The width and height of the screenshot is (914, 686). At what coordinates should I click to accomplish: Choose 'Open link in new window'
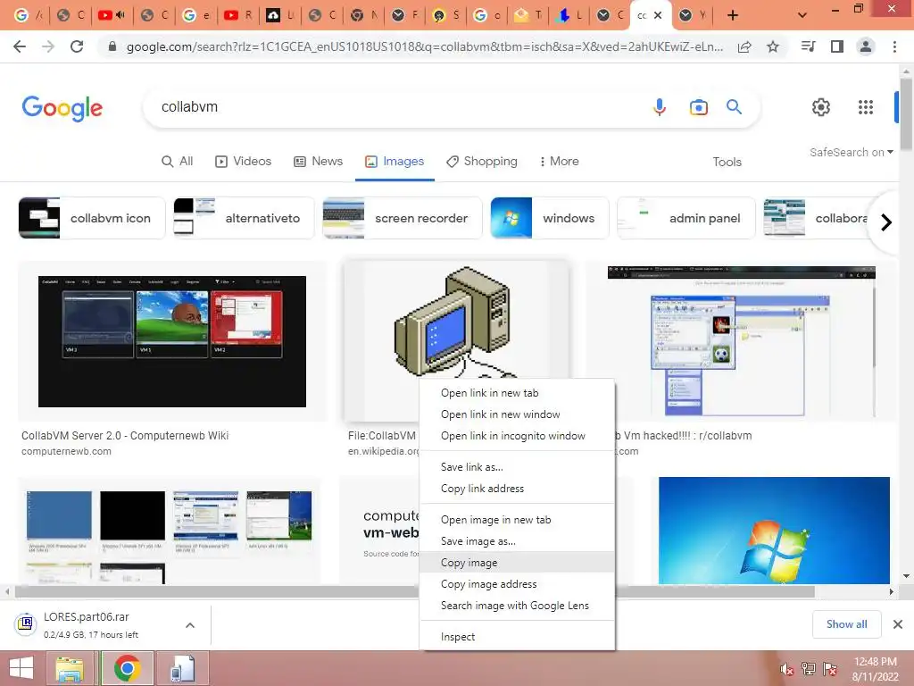[x=517, y=414]
